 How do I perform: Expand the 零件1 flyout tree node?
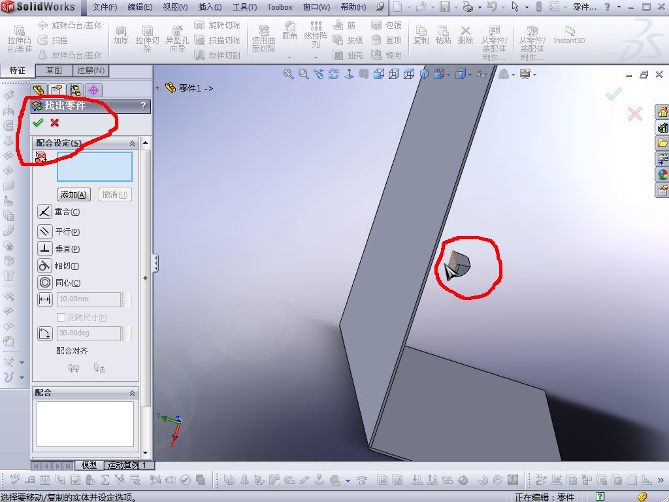(x=157, y=88)
